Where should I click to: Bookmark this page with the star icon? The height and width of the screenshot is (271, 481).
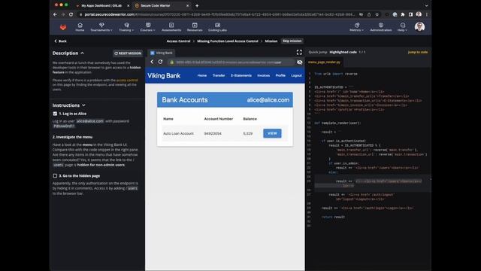pyautogui.click(x=377, y=14)
